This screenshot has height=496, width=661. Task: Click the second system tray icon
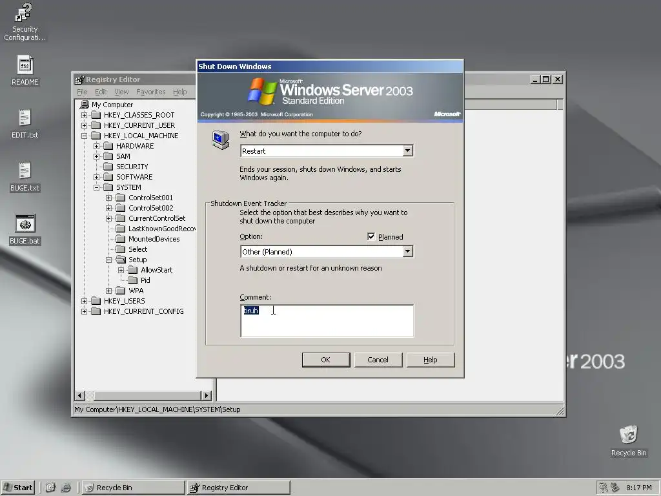[x=615, y=488]
